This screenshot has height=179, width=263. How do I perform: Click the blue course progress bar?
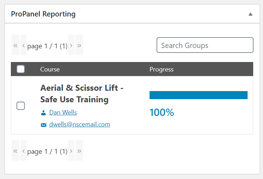(x=199, y=95)
